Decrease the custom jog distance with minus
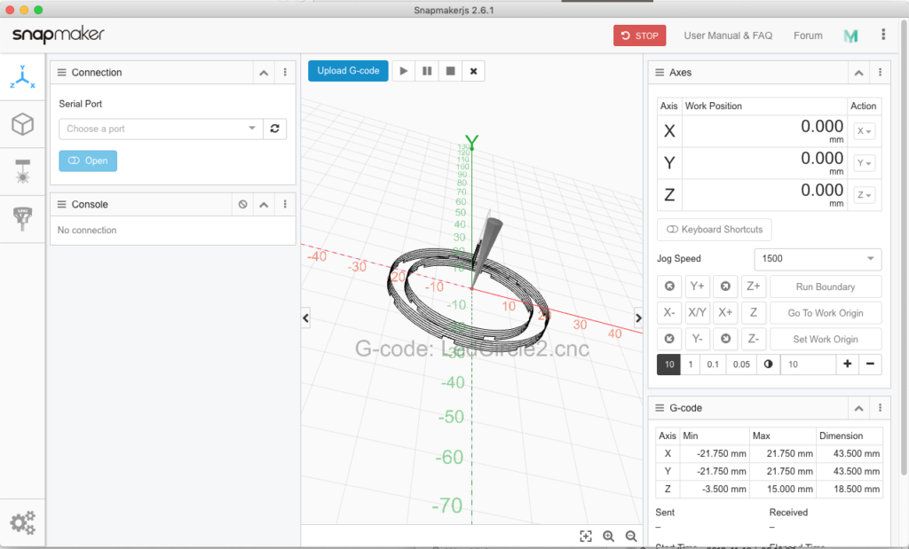 (870, 365)
